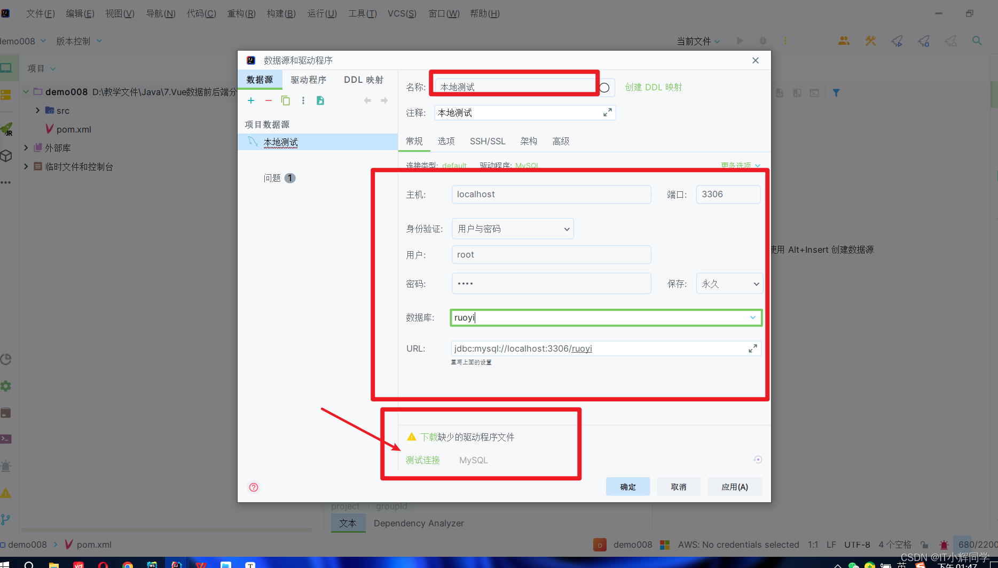
Task: Open the database name dropdown arrow
Action: (x=753, y=317)
